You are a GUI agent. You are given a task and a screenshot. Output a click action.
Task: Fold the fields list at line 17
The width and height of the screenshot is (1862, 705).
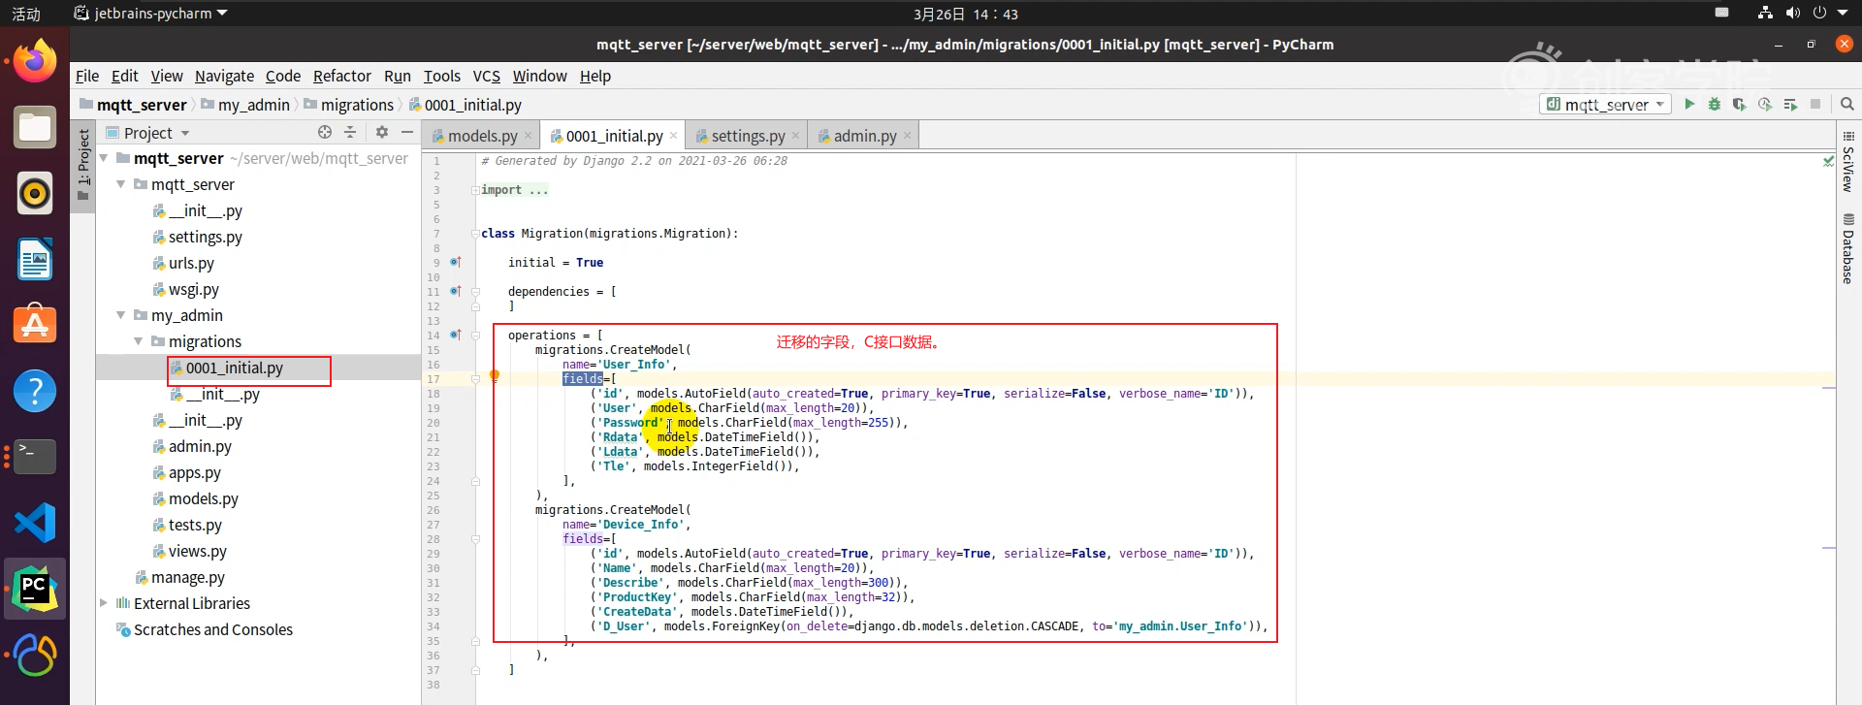click(x=475, y=379)
